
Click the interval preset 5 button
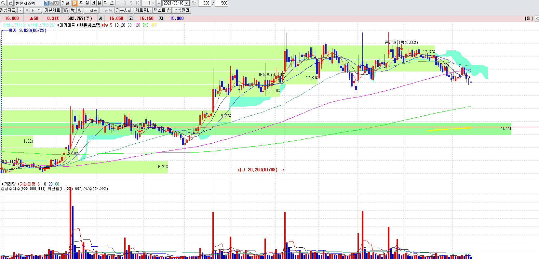point(131,3)
